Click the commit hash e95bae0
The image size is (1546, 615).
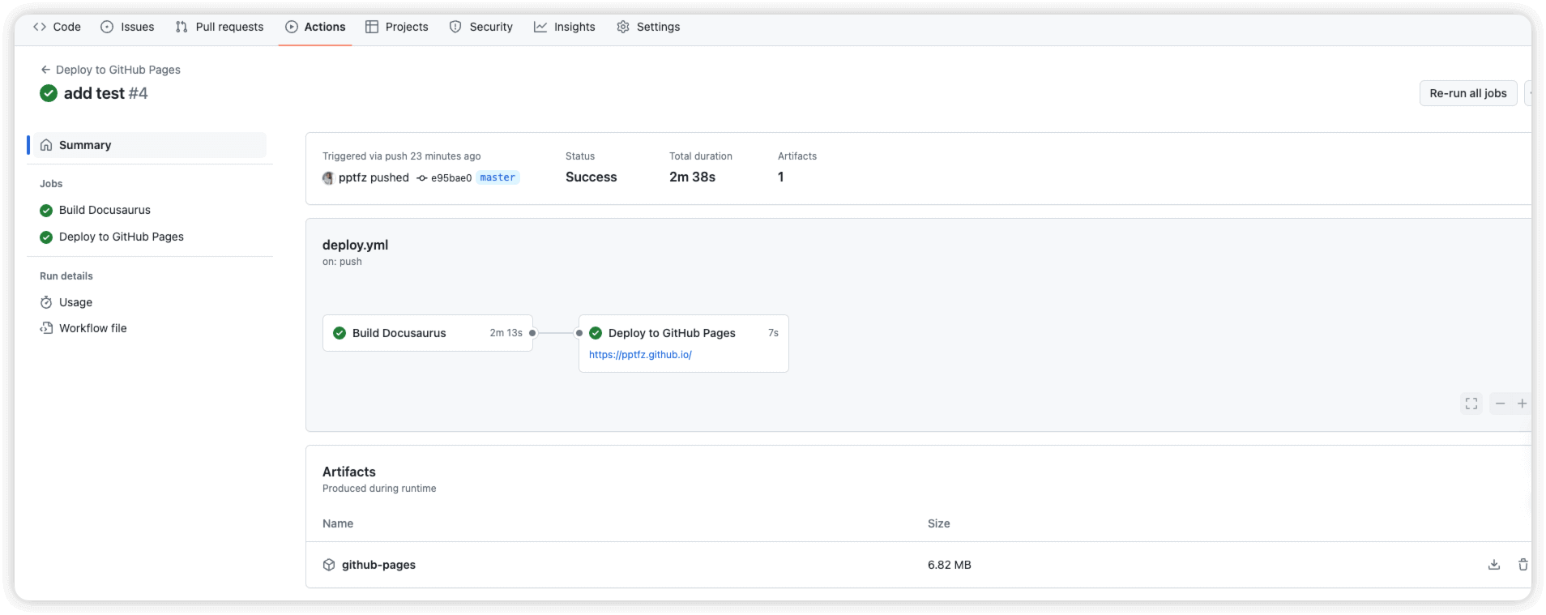click(451, 178)
